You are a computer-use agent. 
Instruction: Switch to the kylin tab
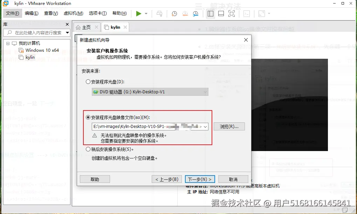(115, 27)
